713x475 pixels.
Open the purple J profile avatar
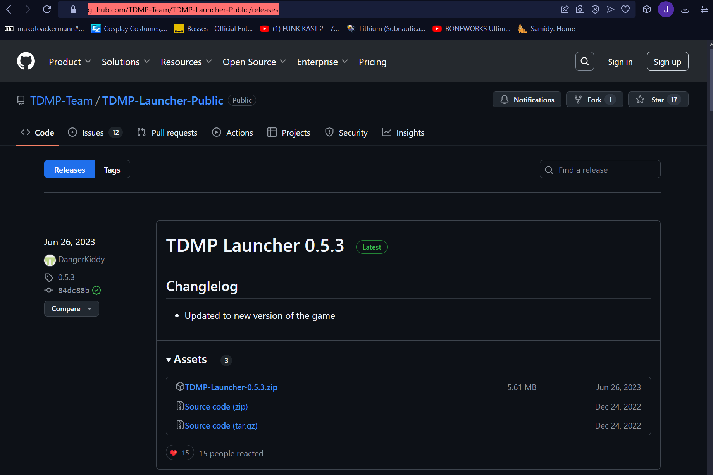[x=666, y=9]
